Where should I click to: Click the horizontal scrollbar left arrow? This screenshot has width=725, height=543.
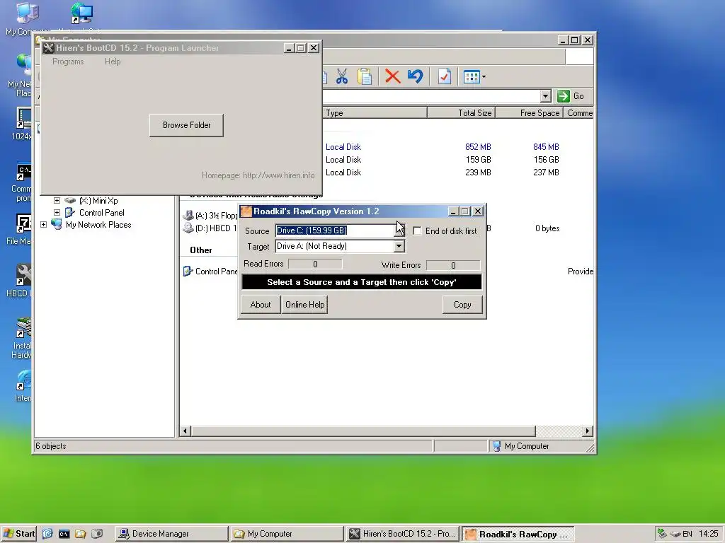tap(185, 431)
